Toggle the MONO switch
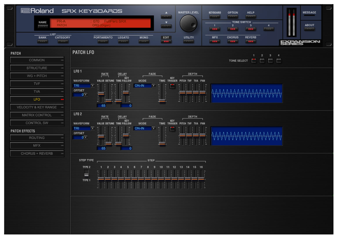Viewport: 339px width, 240px height. (x=144, y=41)
